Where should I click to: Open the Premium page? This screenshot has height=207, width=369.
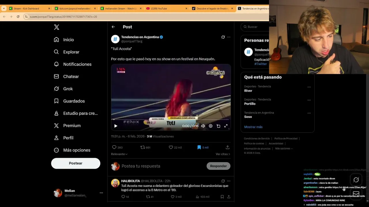pos(67,126)
